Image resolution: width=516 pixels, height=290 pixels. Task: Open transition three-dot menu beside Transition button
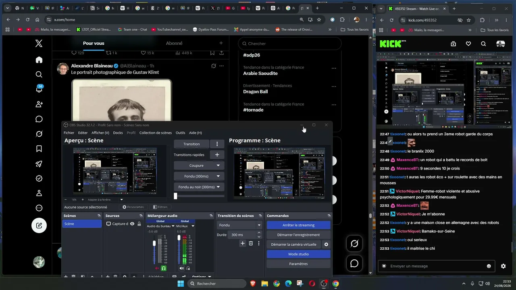click(217, 144)
